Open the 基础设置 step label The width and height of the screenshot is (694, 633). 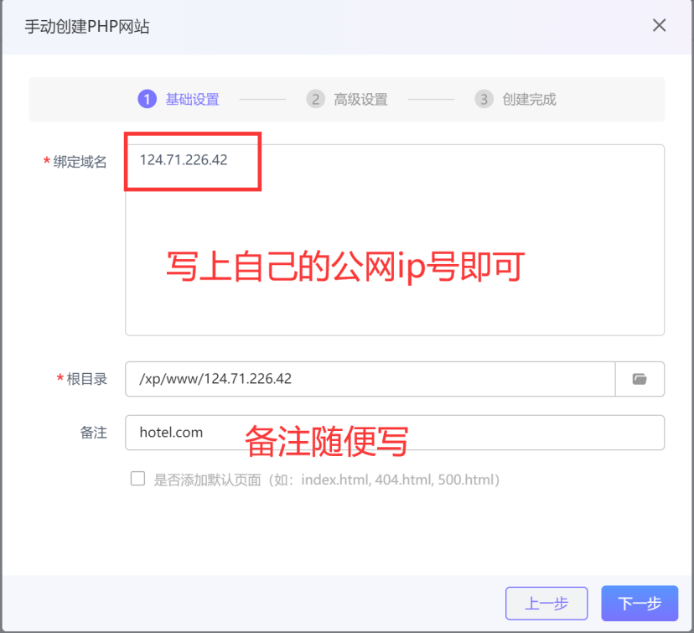[193, 99]
